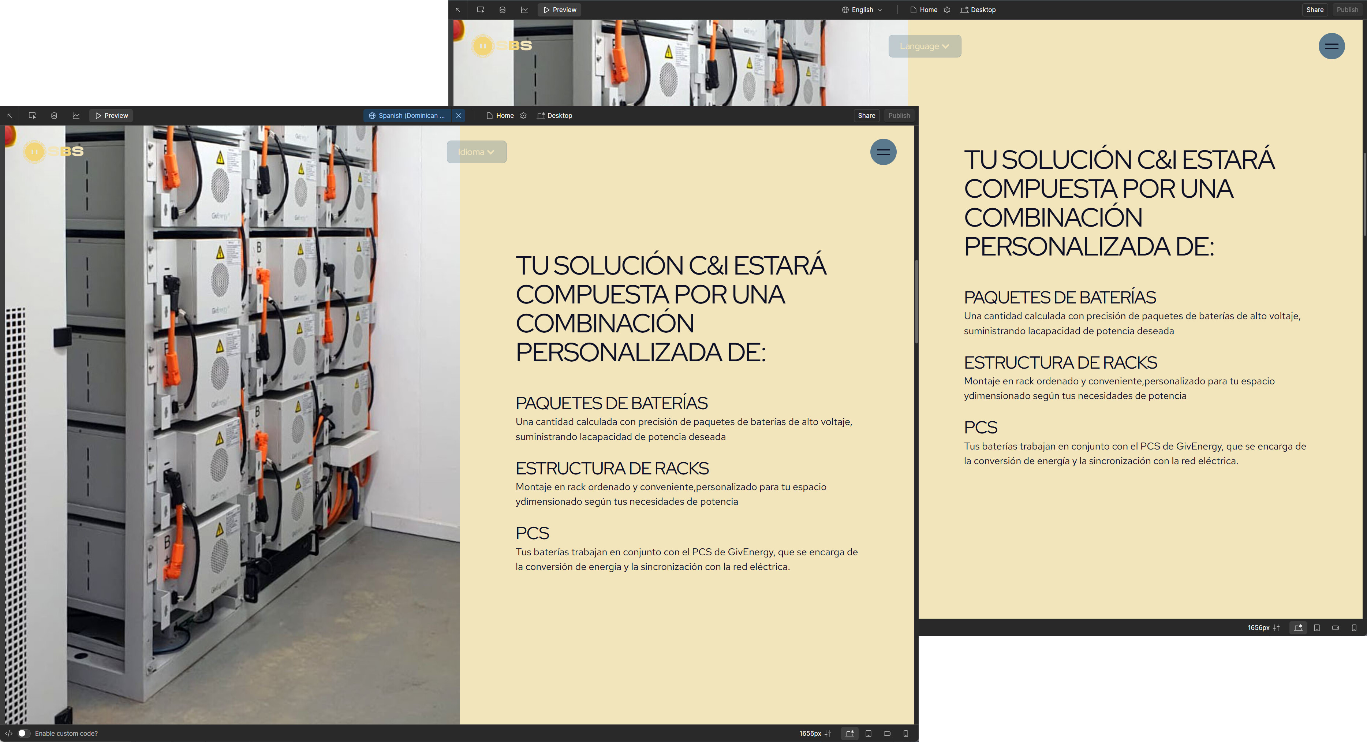Click Preview in the lower toolbar
The height and width of the screenshot is (742, 1367).
point(111,116)
